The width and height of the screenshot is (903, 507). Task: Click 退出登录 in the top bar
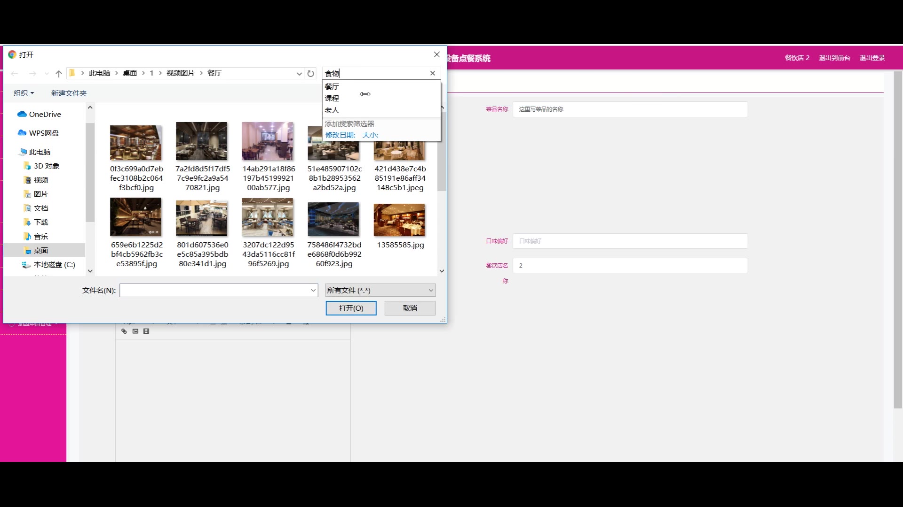pos(872,58)
